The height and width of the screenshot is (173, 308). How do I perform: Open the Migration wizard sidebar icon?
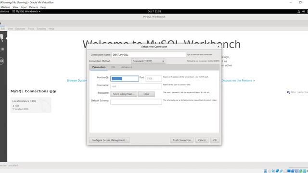1,61
